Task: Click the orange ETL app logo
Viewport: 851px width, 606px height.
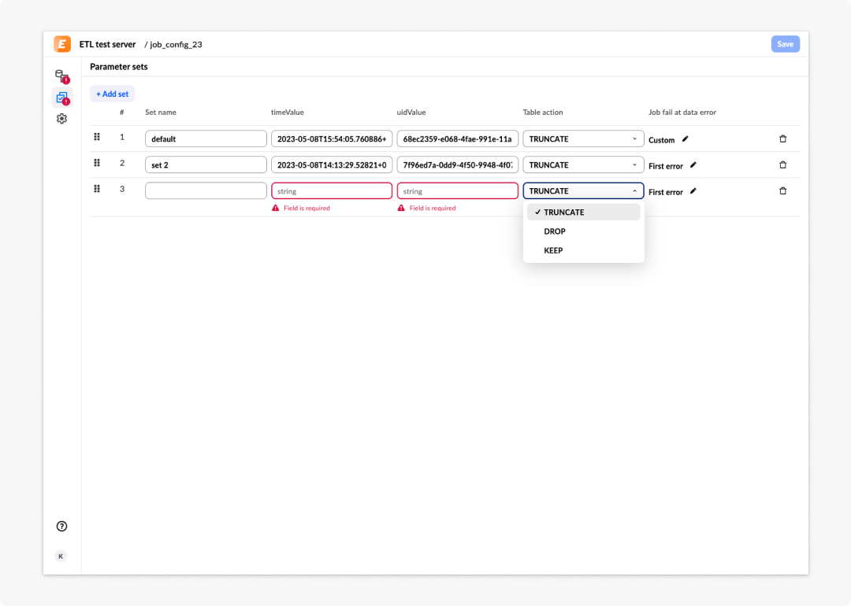Action: [x=62, y=44]
